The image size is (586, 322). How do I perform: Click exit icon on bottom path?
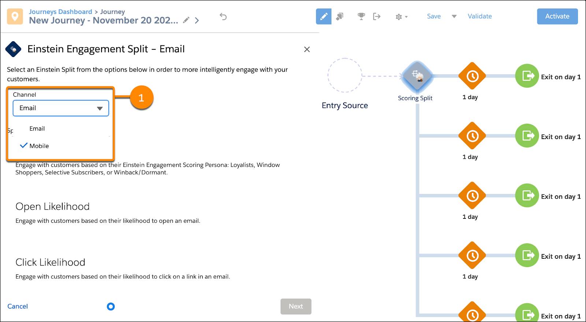click(527, 313)
